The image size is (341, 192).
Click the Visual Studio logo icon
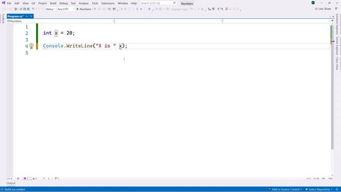(x=4, y=3)
